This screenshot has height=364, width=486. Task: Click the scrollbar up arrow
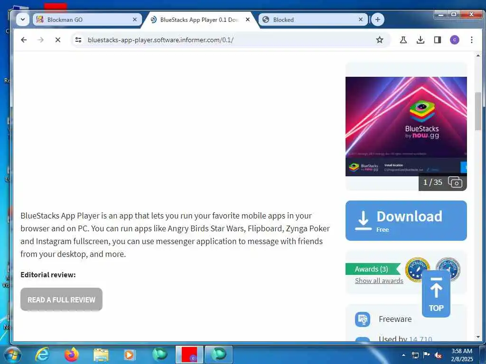[x=478, y=56]
